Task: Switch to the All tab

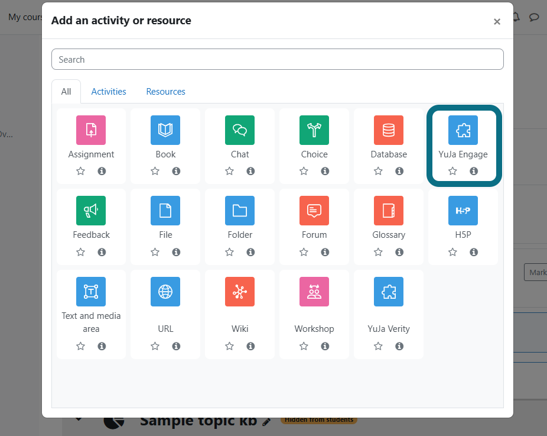Action: coord(66,92)
